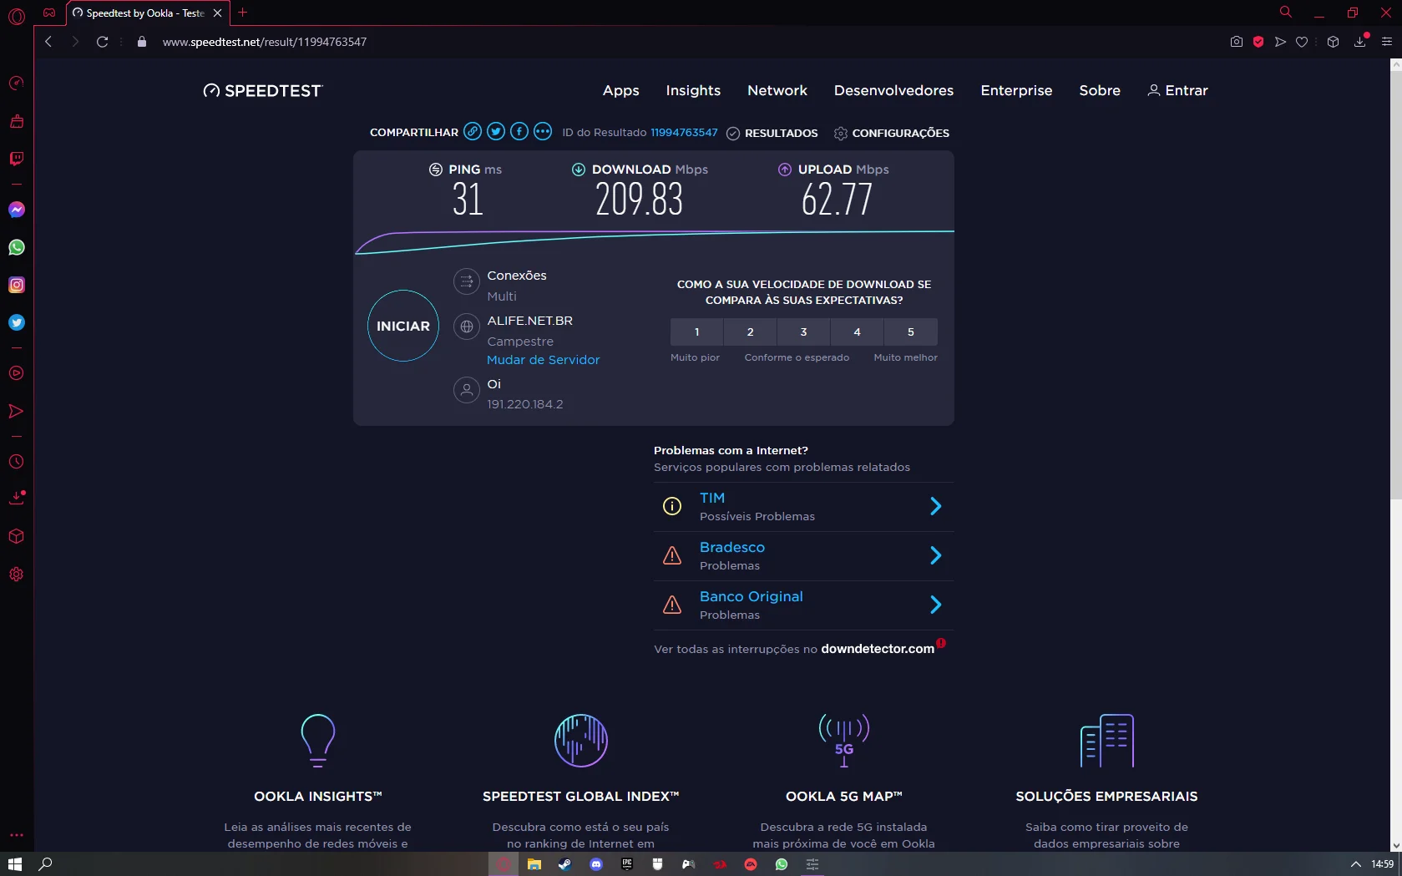The image size is (1402, 876).
Task: Launch Epic Games from the taskbar
Action: click(627, 864)
